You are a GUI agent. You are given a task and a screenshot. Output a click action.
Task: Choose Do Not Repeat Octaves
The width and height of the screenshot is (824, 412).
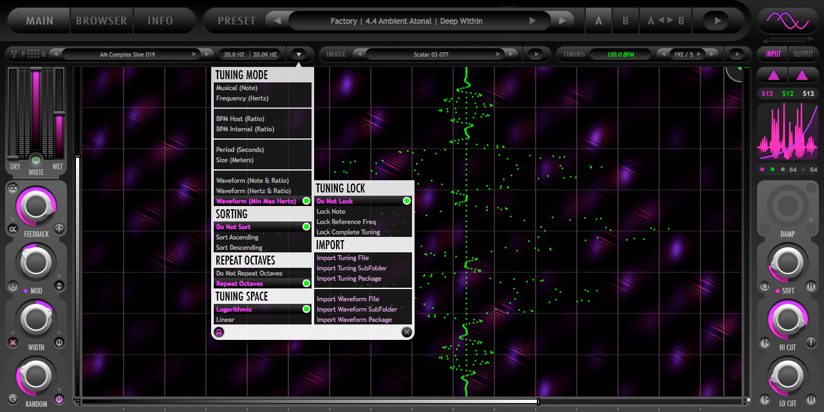click(263, 274)
